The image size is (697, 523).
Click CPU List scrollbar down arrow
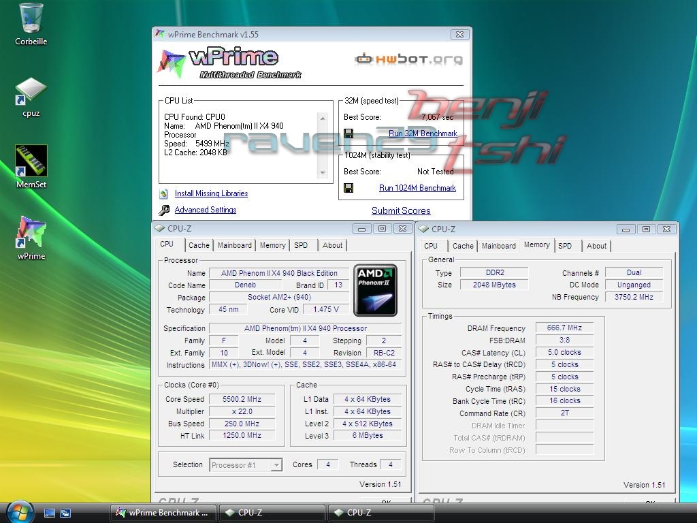(323, 172)
